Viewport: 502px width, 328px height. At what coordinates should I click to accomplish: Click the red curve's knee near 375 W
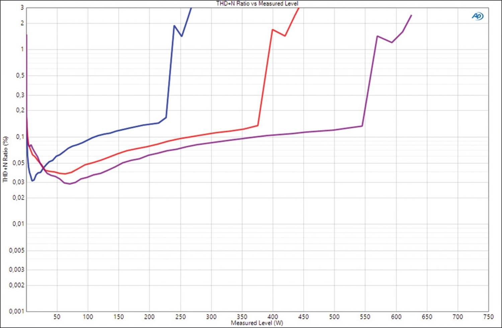click(x=258, y=125)
